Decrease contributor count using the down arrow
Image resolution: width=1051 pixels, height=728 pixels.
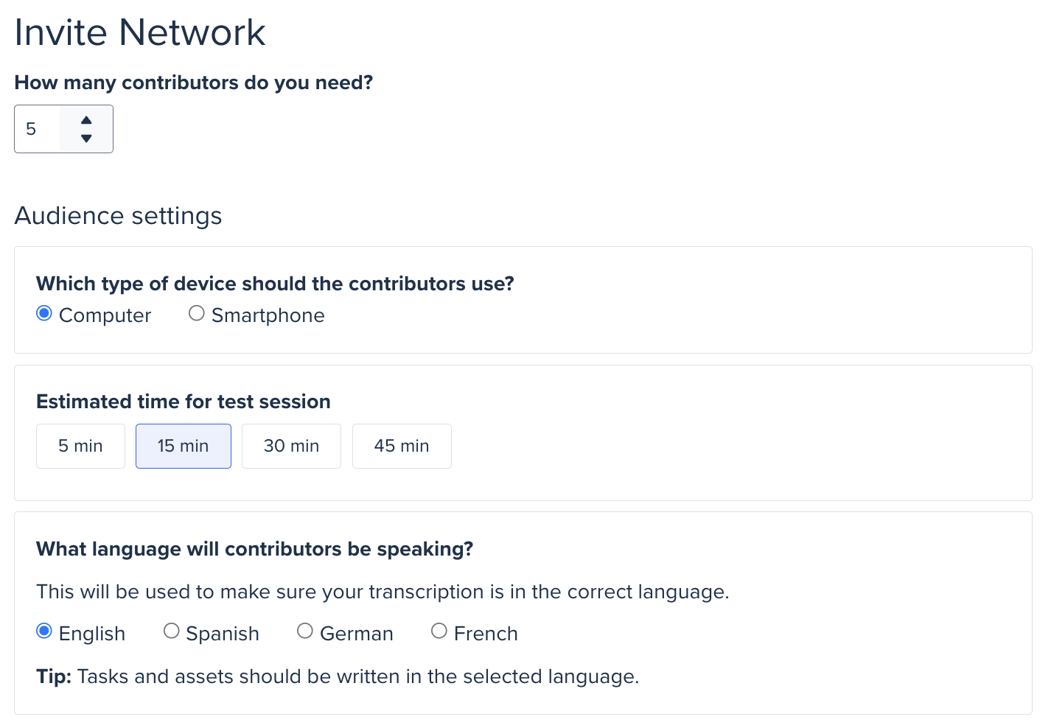(86, 139)
